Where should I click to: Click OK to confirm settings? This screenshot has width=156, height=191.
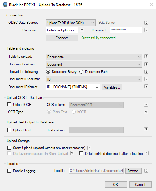[x=116, y=184]
